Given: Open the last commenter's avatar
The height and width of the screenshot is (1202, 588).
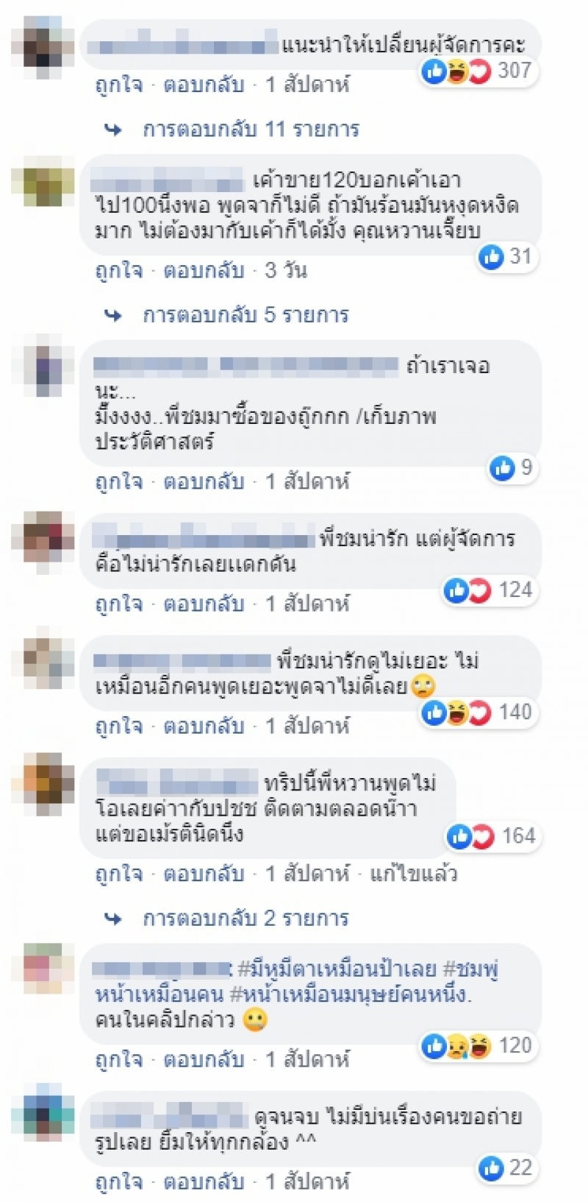Looking at the screenshot, I should (43, 1112).
